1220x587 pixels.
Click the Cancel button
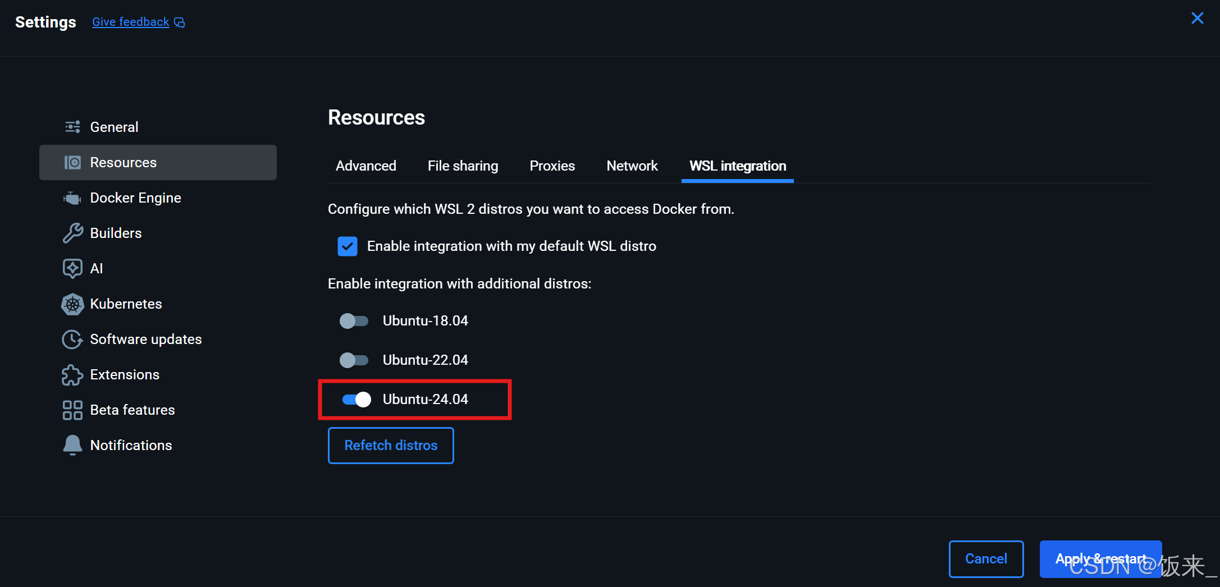click(x=986, y=559)
